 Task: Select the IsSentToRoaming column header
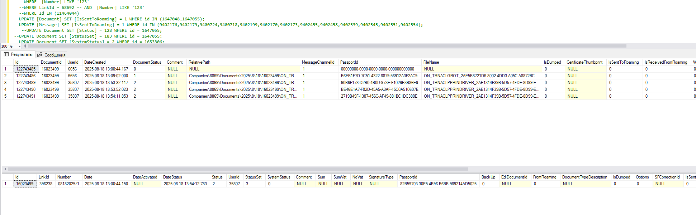click(x=624, y=62)
